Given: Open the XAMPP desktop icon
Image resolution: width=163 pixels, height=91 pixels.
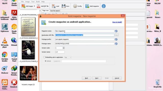Looking at the screenshot, I should point(5,84).
